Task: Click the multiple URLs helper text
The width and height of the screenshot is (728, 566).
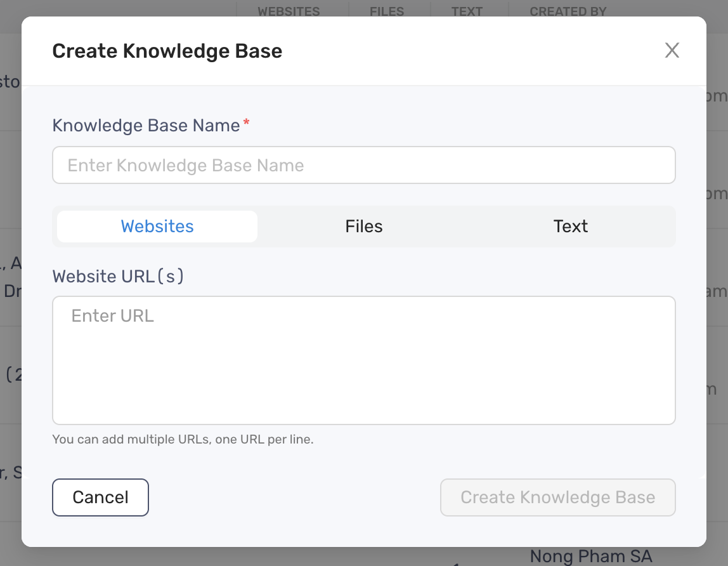Action: point(183,439)
